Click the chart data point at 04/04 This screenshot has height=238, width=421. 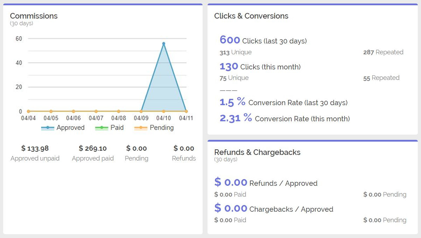coord(28,111)
